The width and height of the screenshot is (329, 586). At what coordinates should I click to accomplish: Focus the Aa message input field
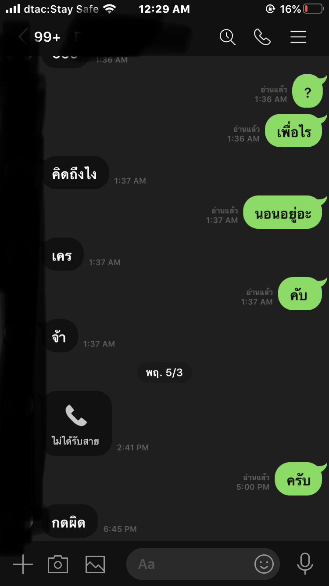coord(203,564)
